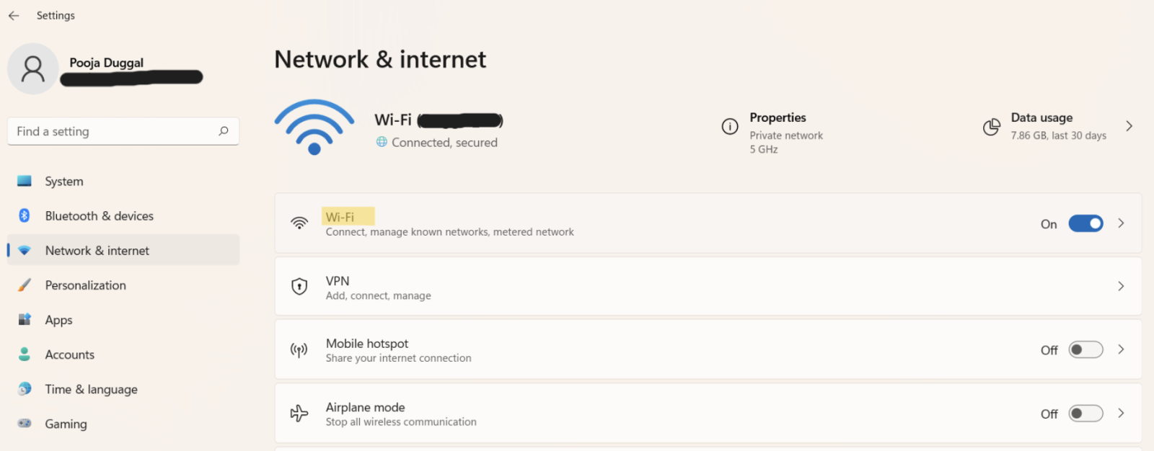Enable the Mobile hotspot toggle

(1085, 350)
